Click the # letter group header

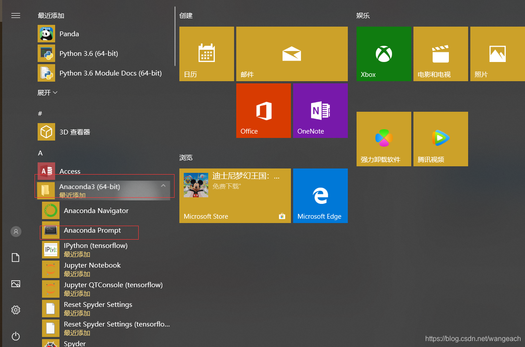click(40, 113)
